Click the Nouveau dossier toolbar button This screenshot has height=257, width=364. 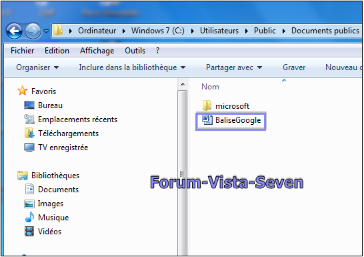pyautogui.click(x=344, y=67)
